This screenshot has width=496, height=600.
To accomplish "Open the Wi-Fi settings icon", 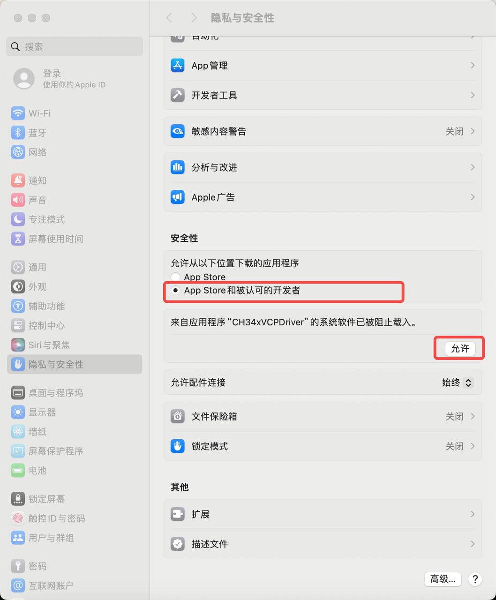I will click(x=18, y=113).
